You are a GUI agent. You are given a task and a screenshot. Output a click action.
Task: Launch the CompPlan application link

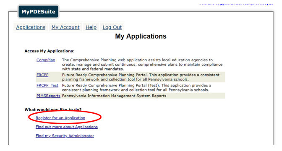pyautogui.click(x=46, y=60)
